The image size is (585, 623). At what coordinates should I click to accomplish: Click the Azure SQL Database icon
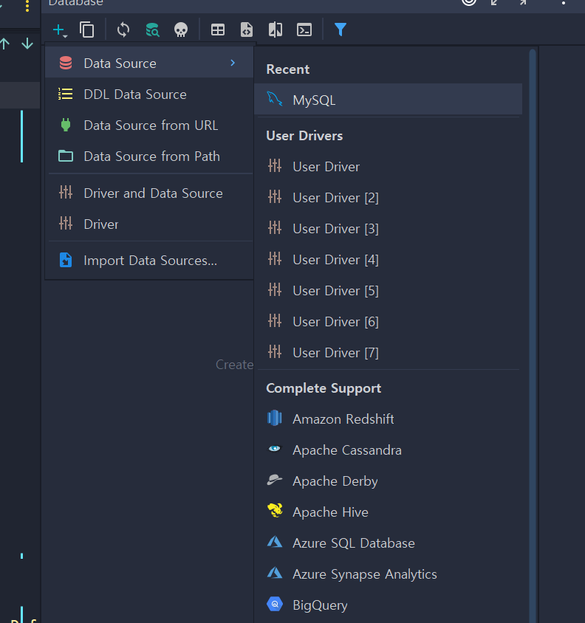(x=275, y=542)
